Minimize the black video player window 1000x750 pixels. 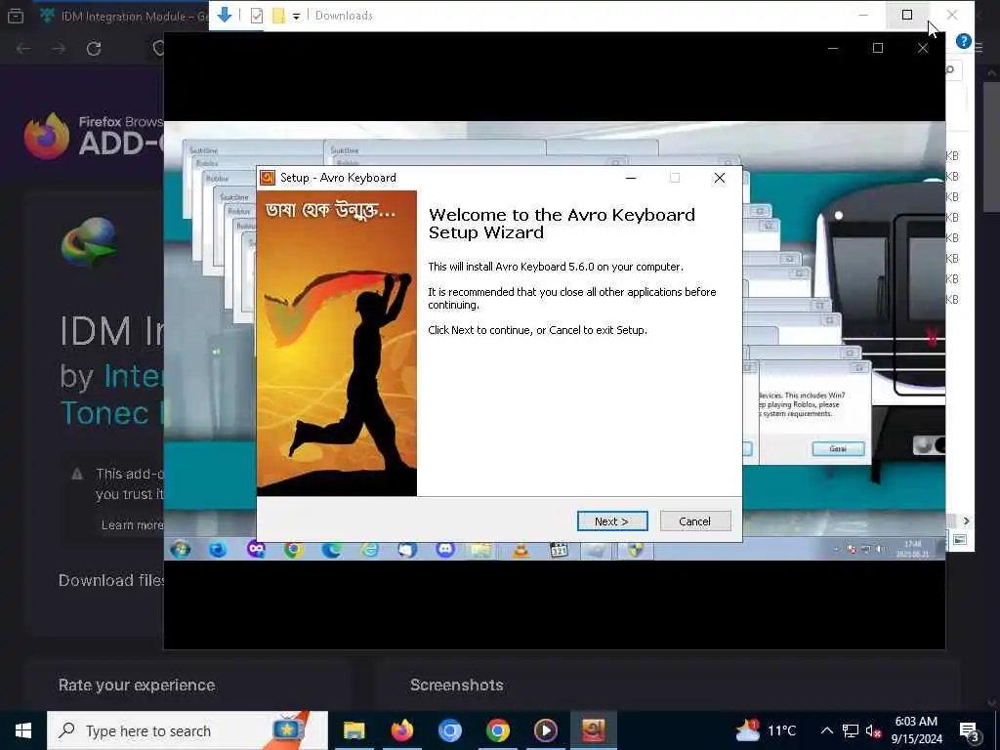tap(833, 49)
